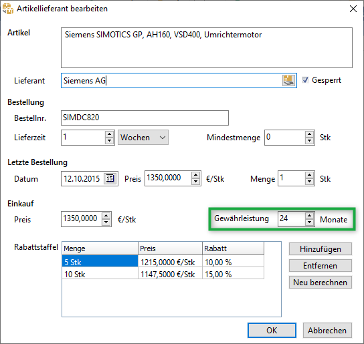Decrease Einkauf Preis with down arrow
Image resolution: width=364 pixels, height=344 pixels.
pyautogui.click(x=106, y=222)
